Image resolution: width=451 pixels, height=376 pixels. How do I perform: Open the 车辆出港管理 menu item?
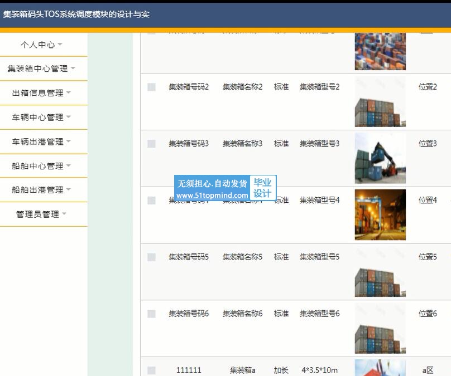point(41,141)
